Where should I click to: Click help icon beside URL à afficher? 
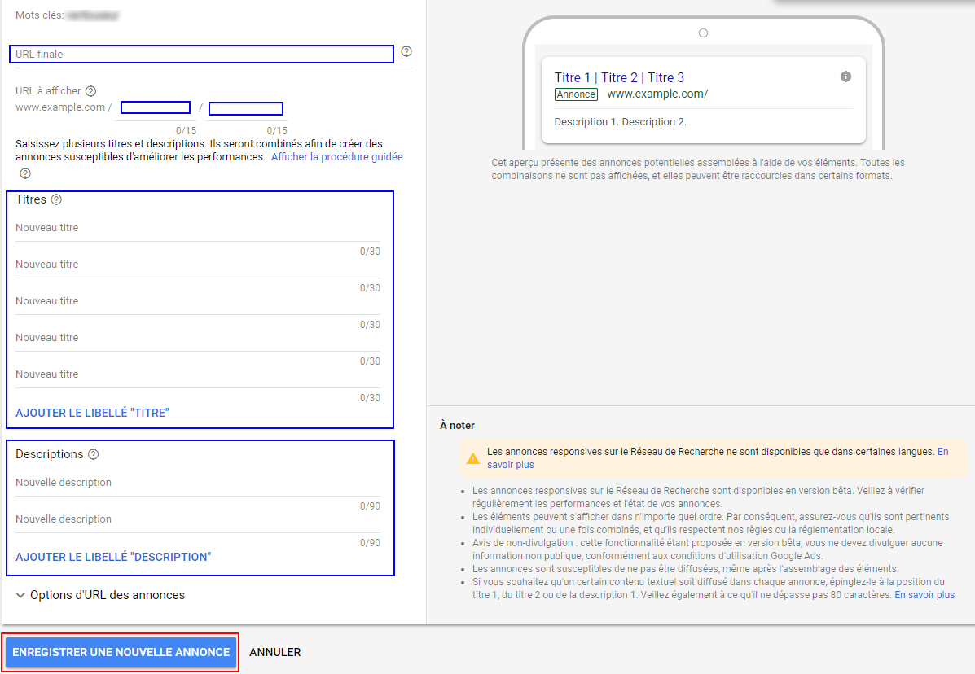pos(90,91)
